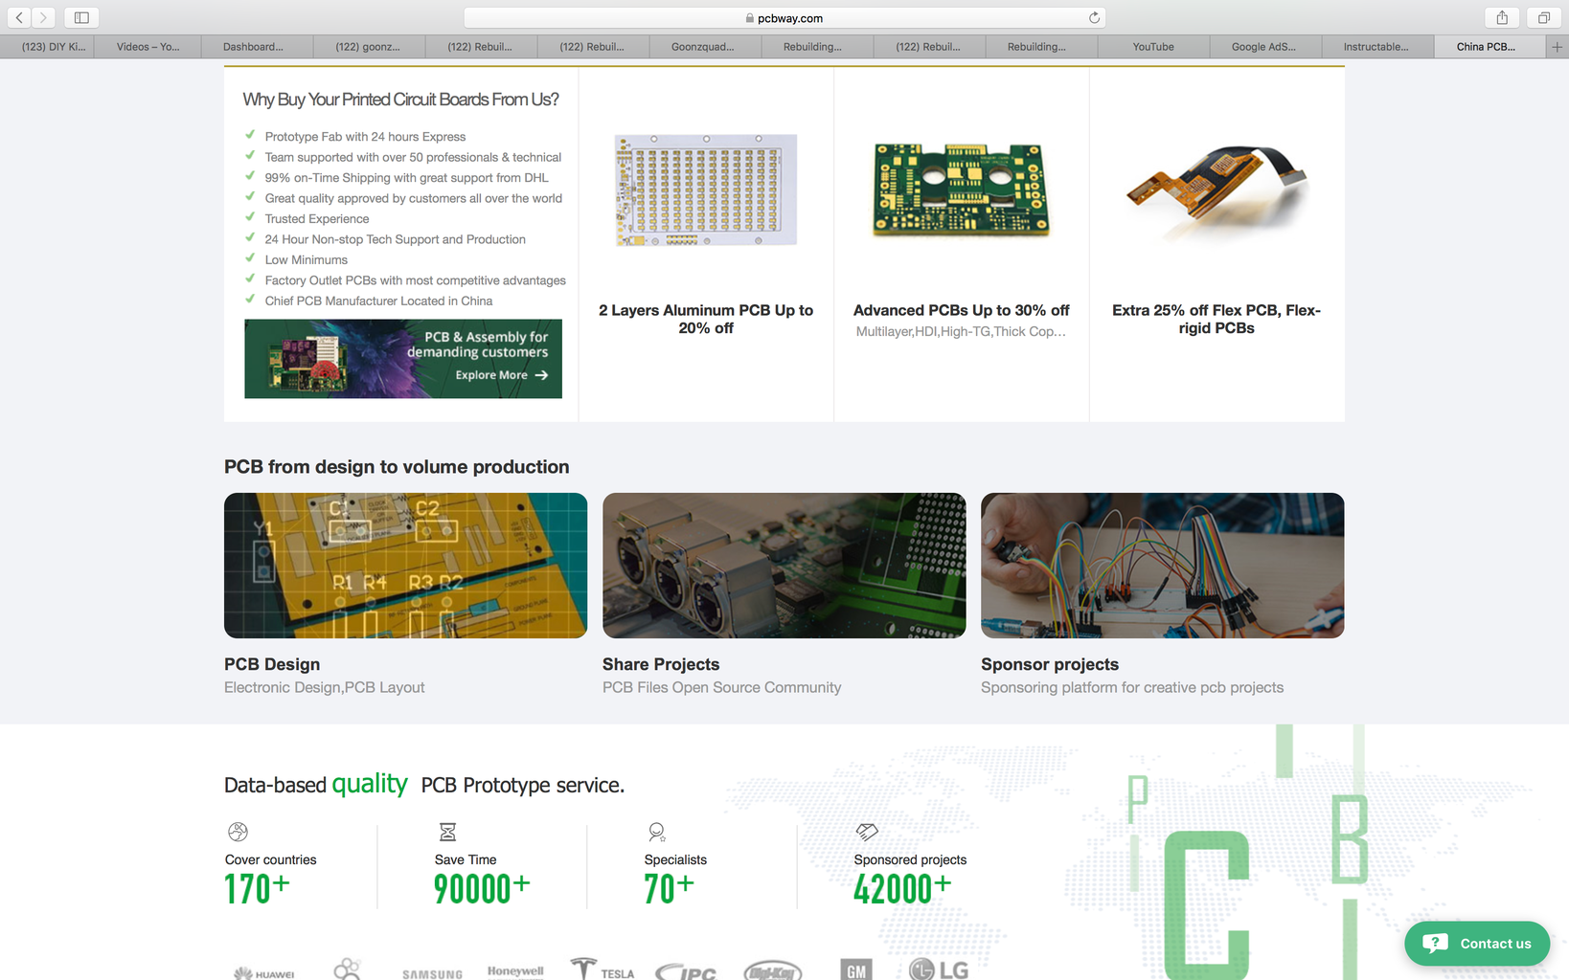Click Explore More on the PCB & Assembly banner
Viewport: 1569px width, 980px height.
tap(502, 375)
